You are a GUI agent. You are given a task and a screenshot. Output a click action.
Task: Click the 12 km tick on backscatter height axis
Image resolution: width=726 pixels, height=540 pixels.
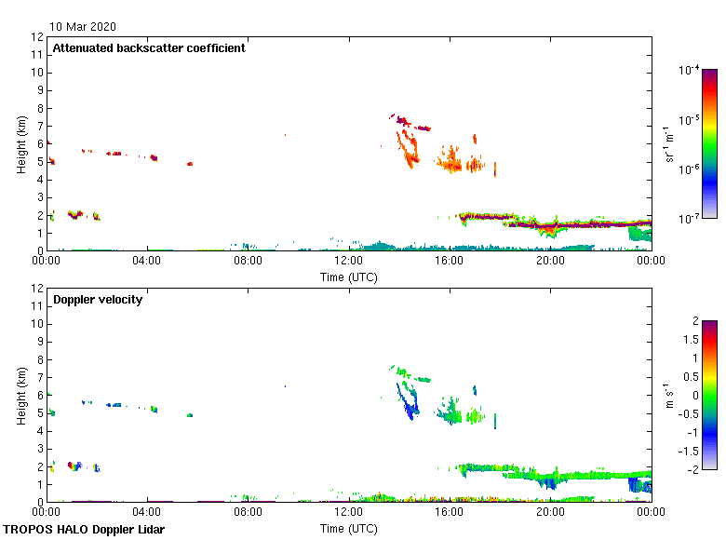[37, 37]
